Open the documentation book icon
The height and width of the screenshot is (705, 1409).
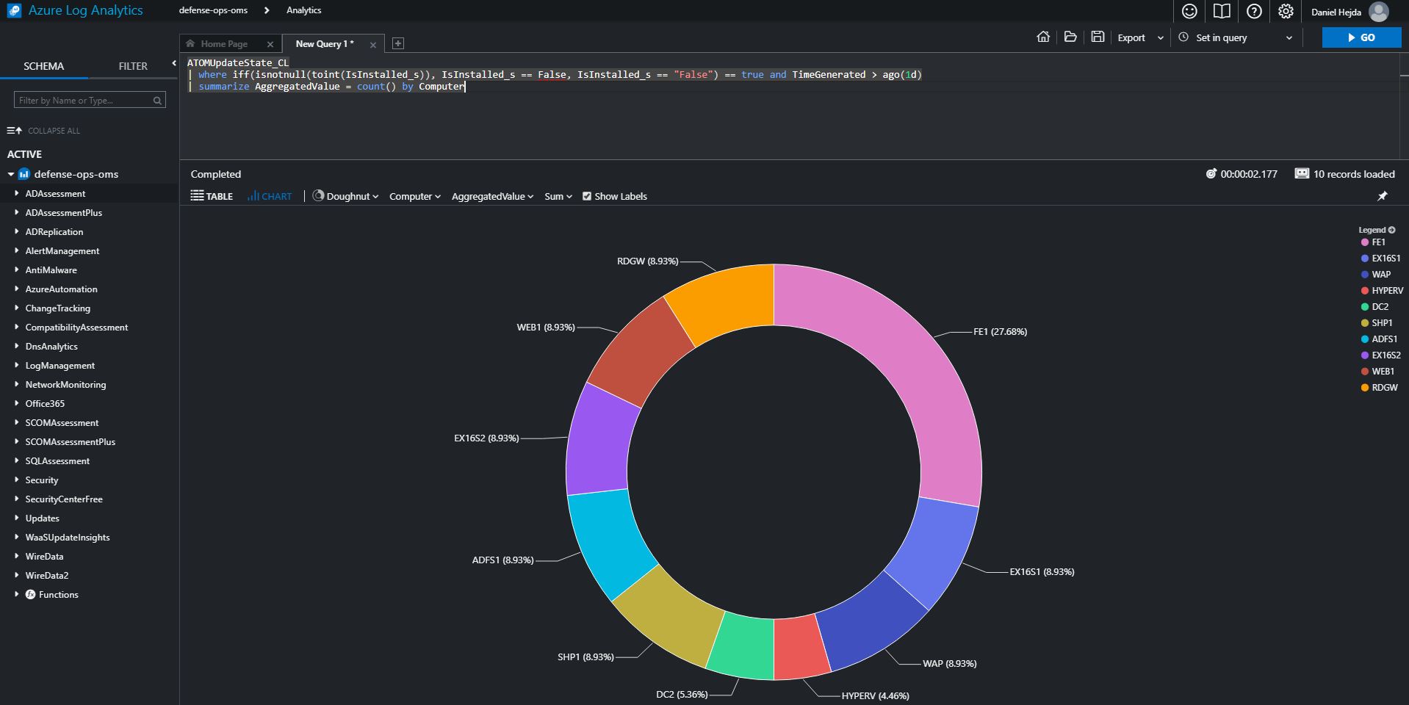click(x=1222, y=11)
